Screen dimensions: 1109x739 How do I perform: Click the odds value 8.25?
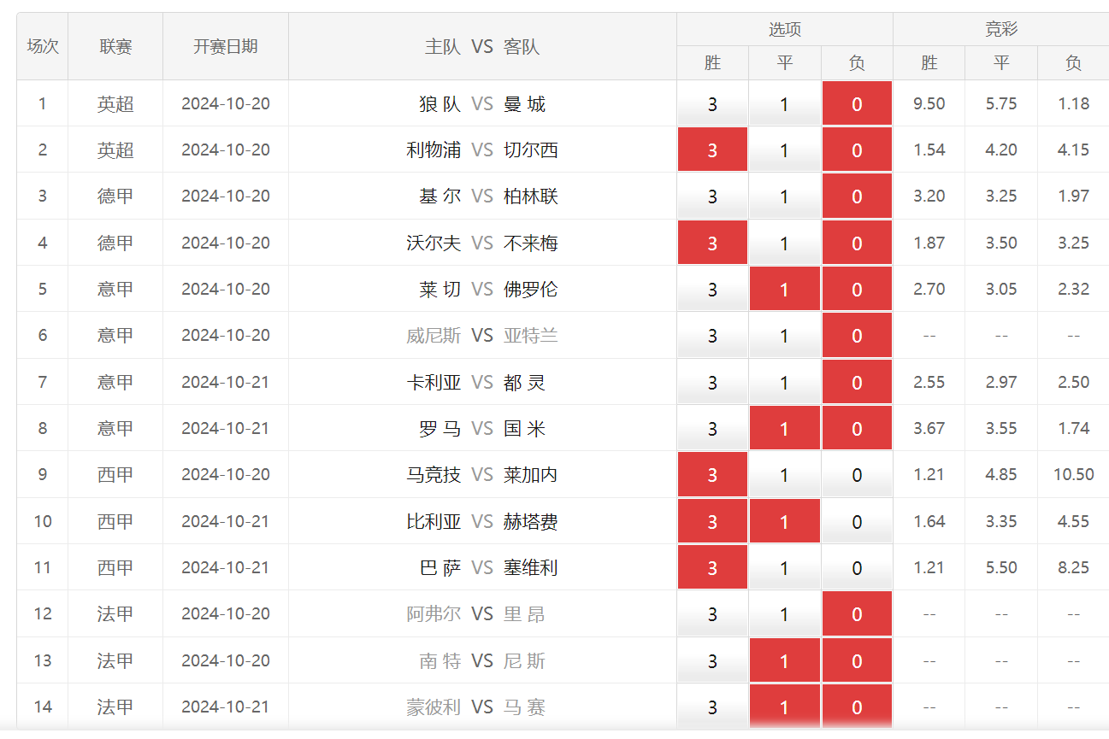[1074, 568]
